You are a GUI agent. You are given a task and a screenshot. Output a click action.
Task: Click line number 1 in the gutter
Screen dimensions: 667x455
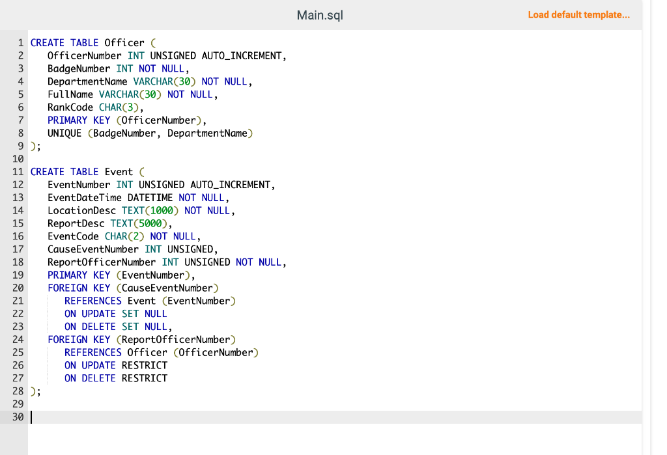(20, 42)
